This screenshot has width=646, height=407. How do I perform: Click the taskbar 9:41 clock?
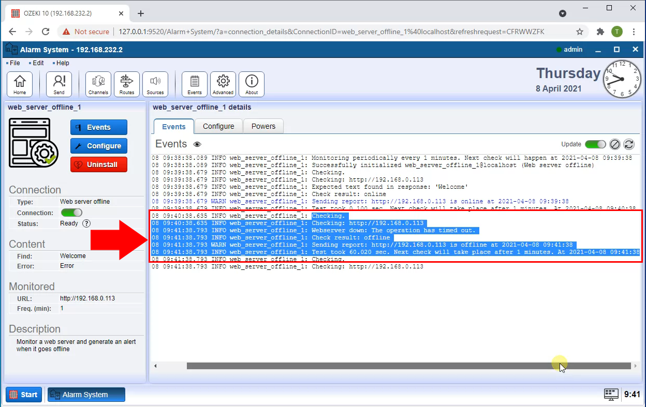click(632, 395)
